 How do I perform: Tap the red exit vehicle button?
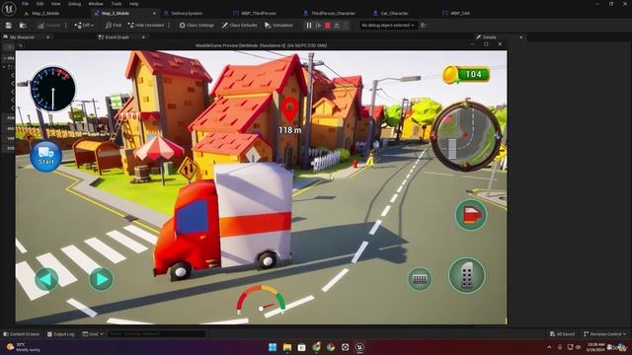[x=471, y=215]
